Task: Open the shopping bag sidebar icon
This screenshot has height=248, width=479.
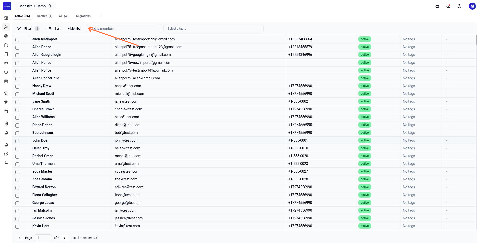Action: [6, 81]
